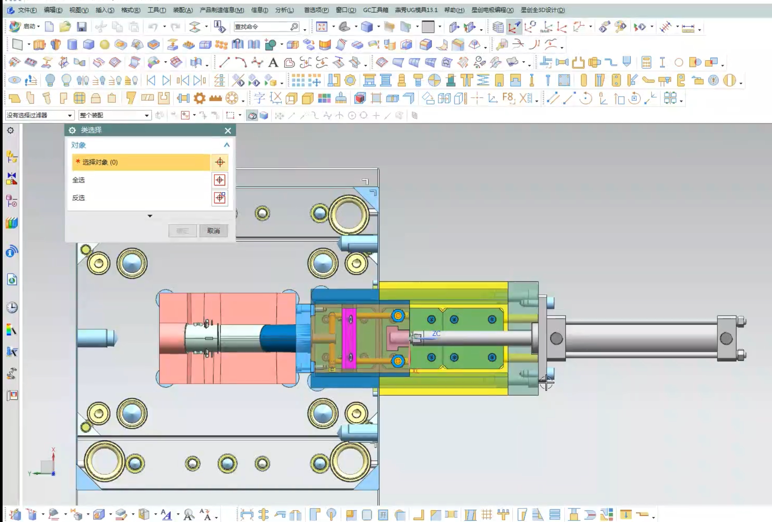Viewport: 772px width, 522px height.
Task: Click the F8 view orientation icon
Action: (508, 98)
